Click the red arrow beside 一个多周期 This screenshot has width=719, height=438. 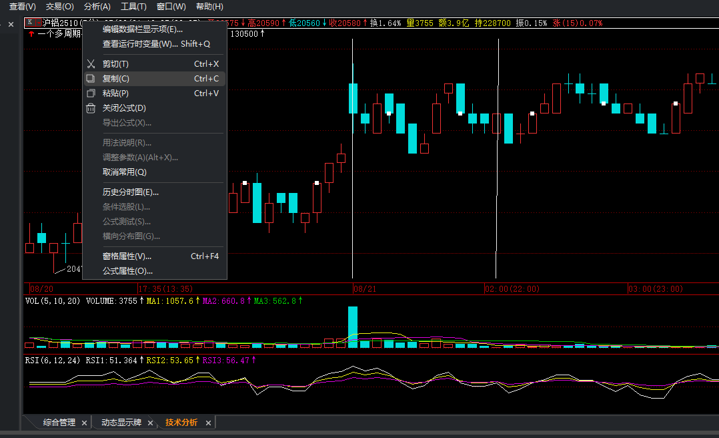coord(31,34)
